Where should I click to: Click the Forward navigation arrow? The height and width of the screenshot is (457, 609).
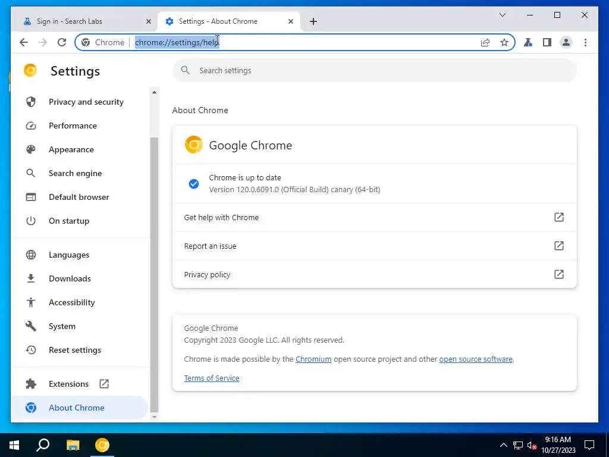(43, 42)
